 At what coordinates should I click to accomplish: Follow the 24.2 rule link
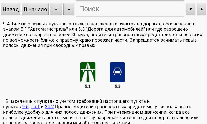pyautogui.click(x=49, y=107)
